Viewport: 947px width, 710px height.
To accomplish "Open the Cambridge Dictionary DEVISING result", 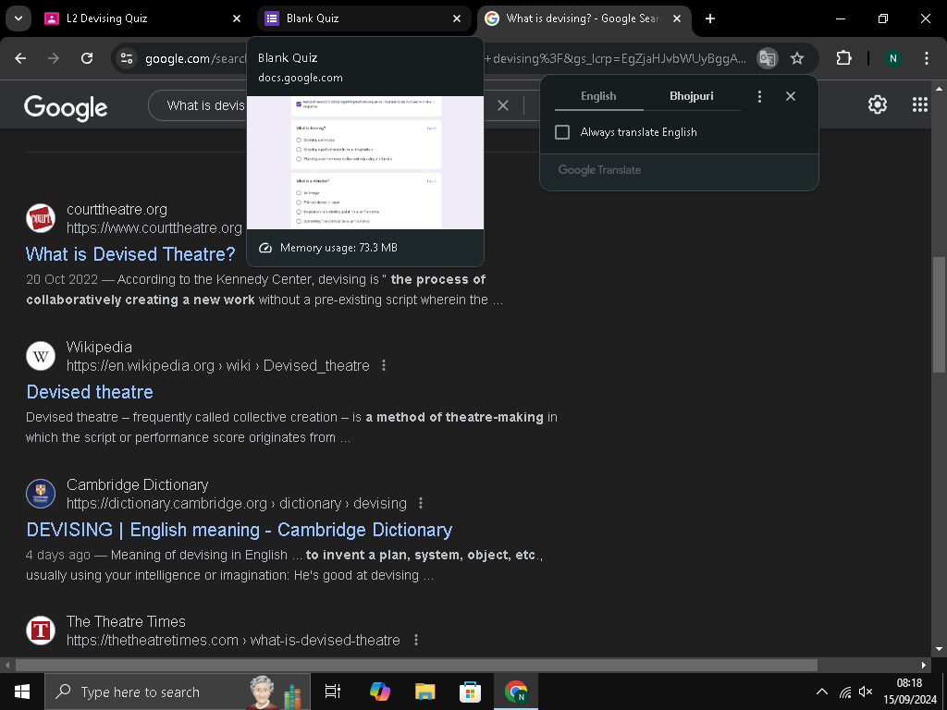I will tap(240, 530).
